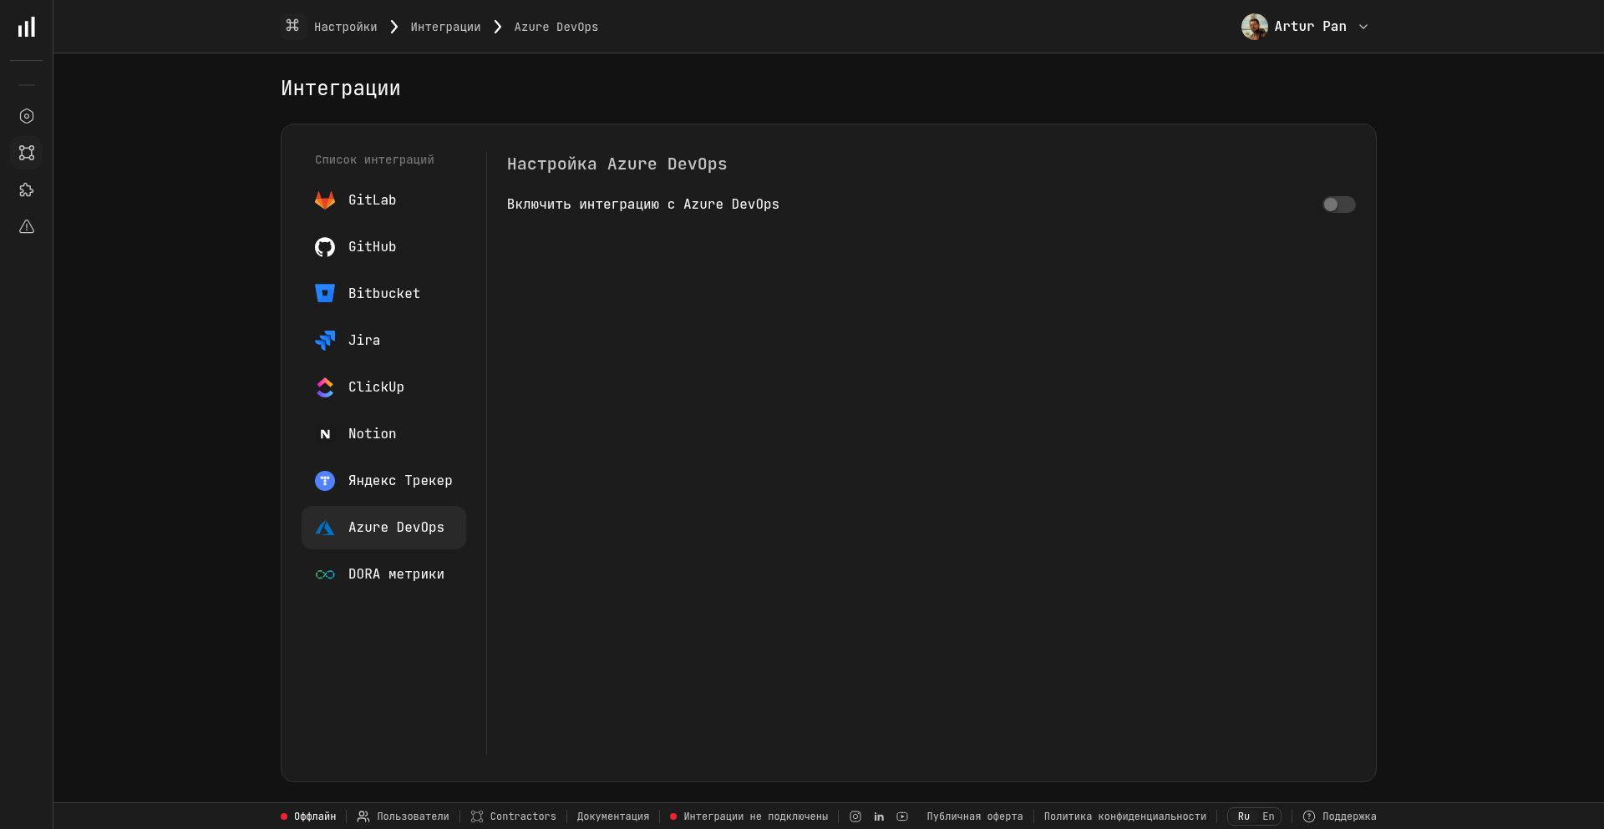Screen dimensions: 1604x829
Task: Click the users icon beside Пользователи
Action: (363, 816)
